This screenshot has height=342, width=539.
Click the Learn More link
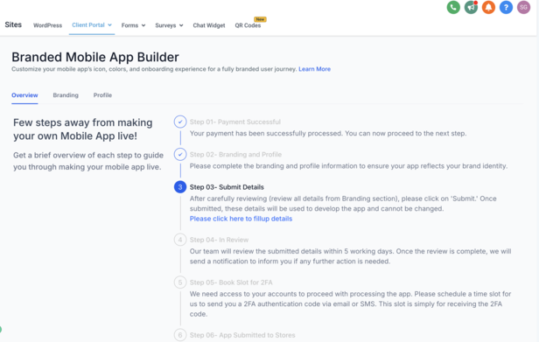(x=314, y=69)
